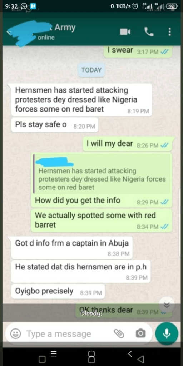Select 'How did you get the info' message
This screenshot has height=366, width=183.
tap(102, 201)
